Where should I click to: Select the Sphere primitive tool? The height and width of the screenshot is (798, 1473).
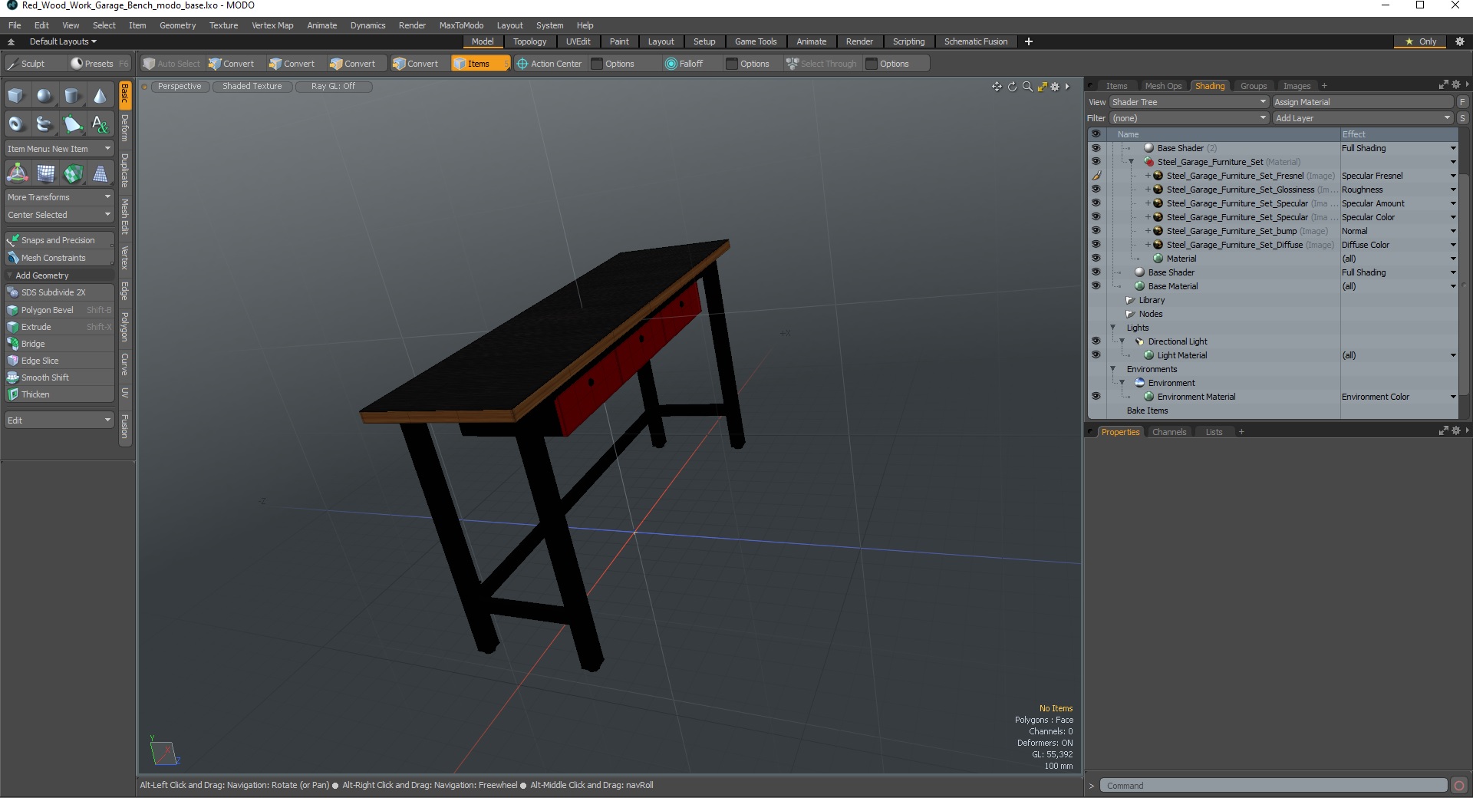click(45, 96)
